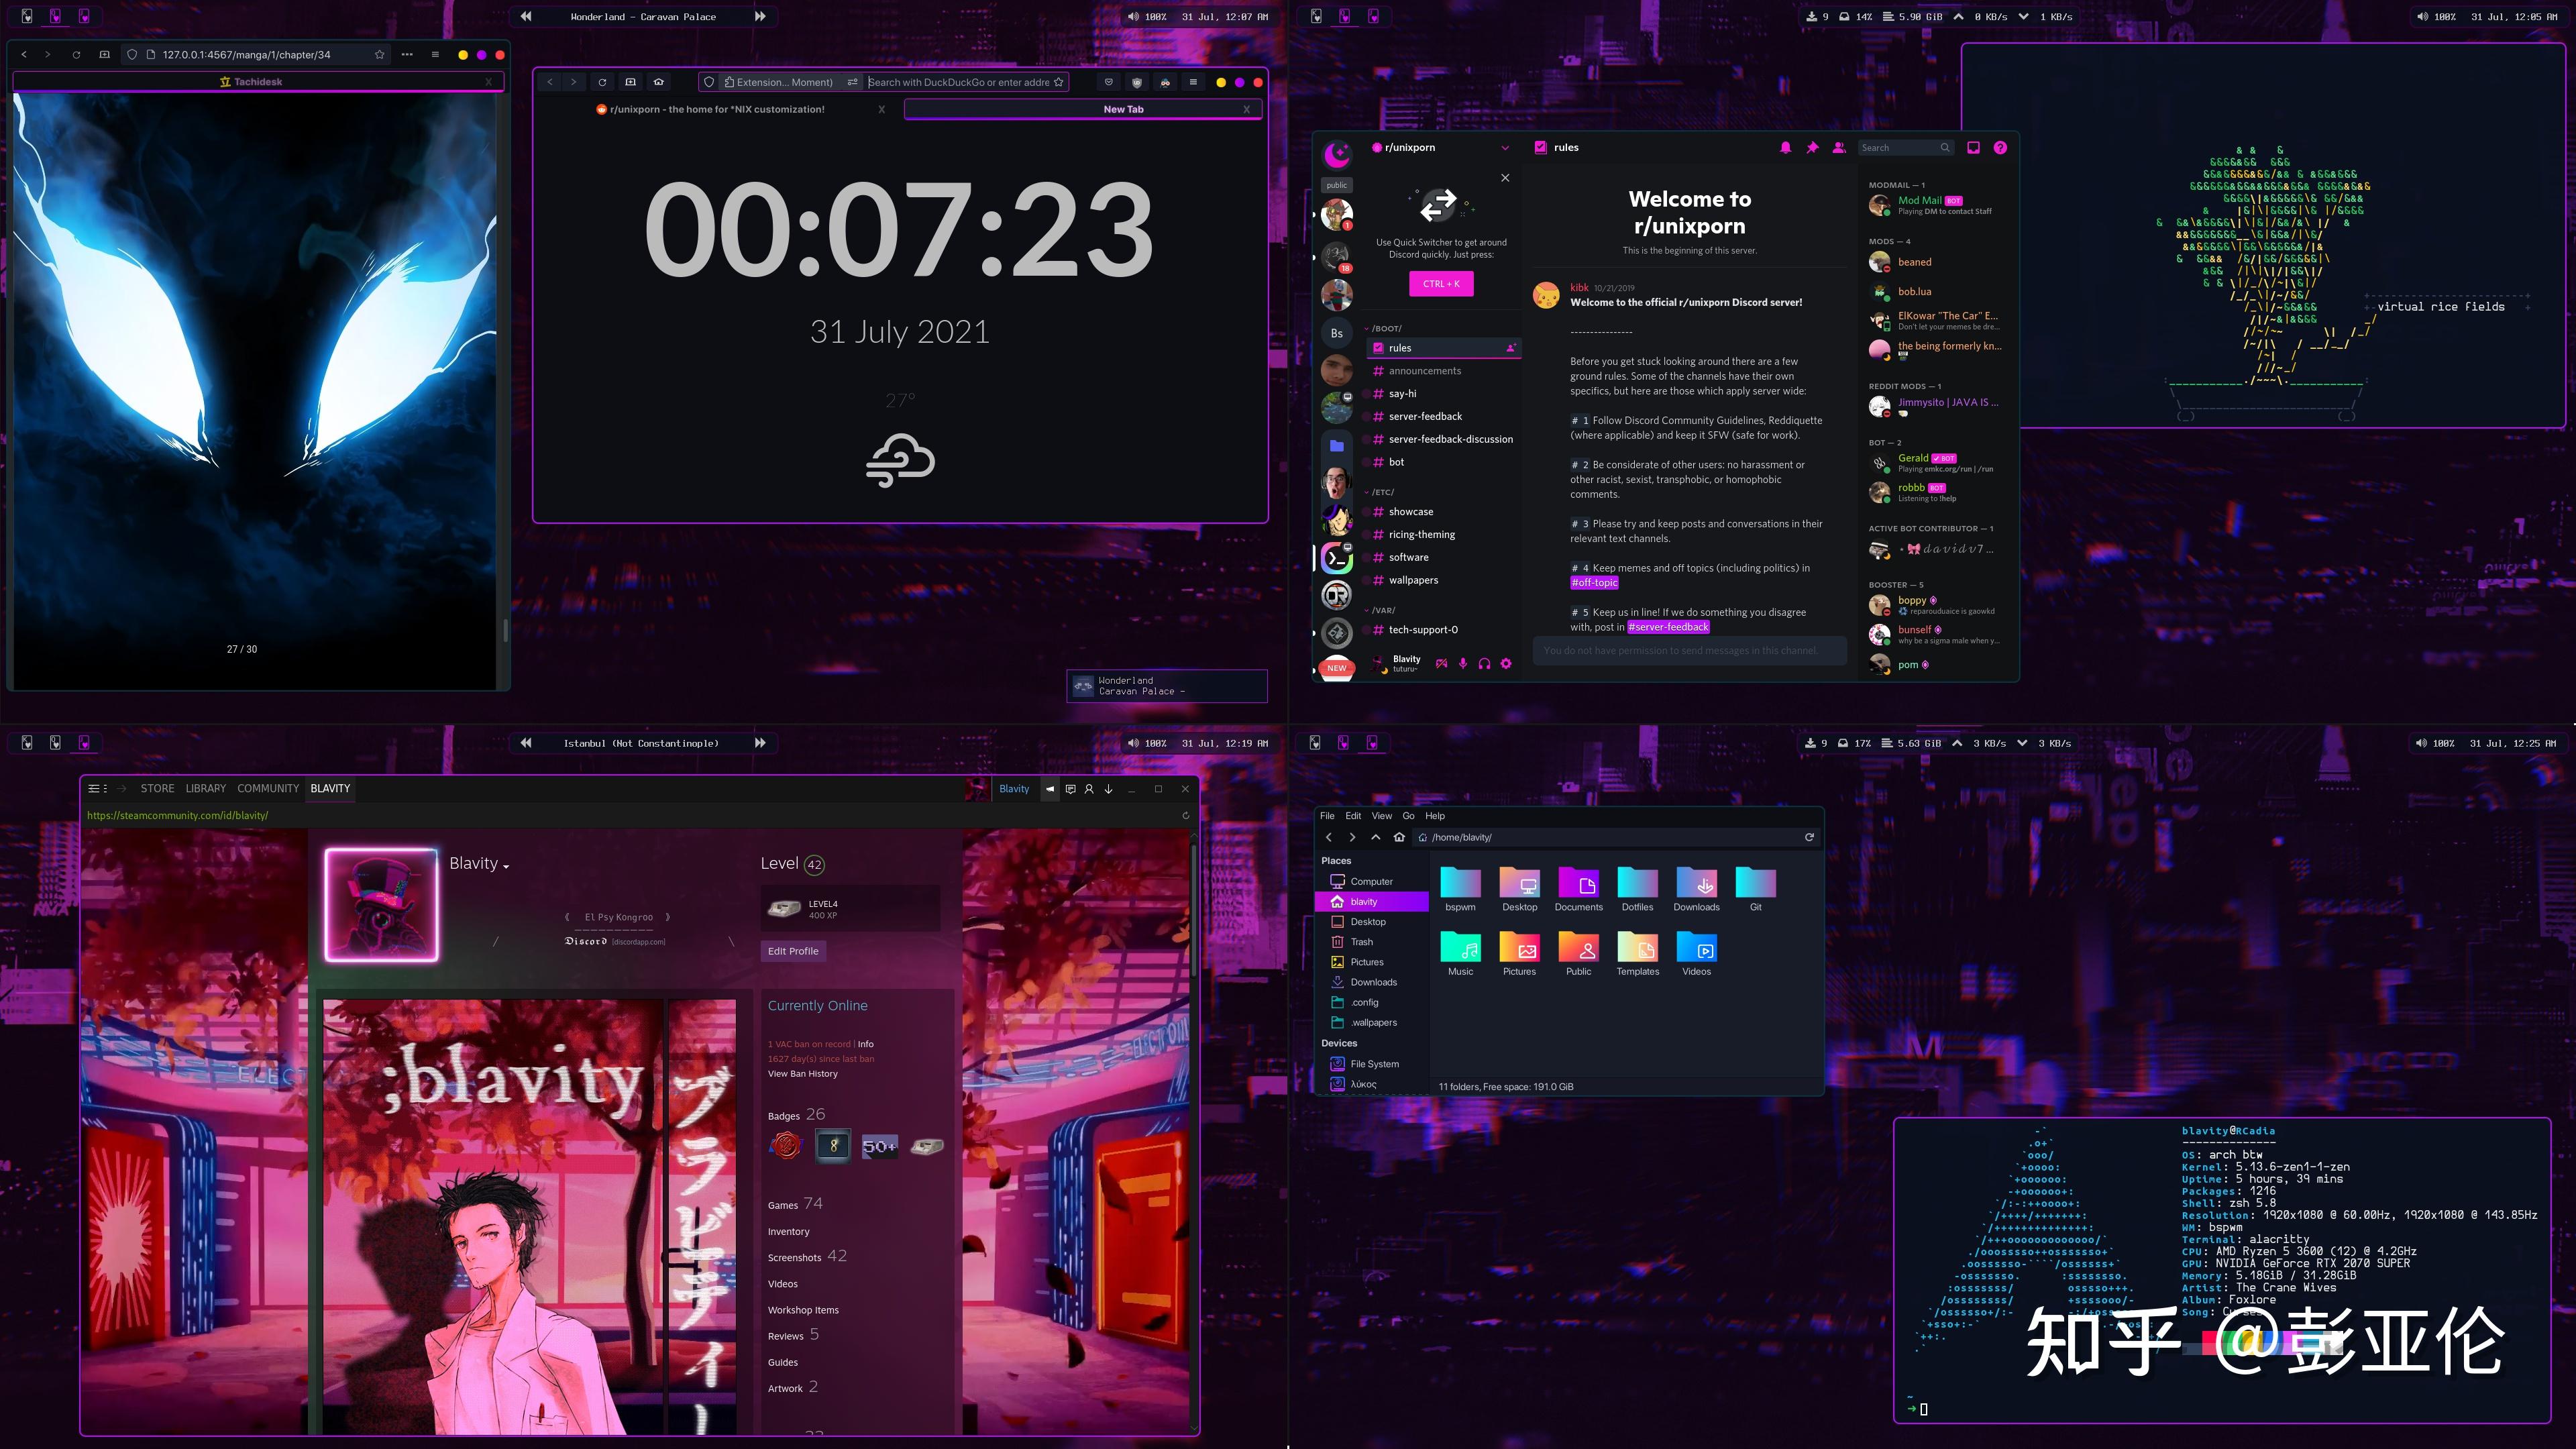Viewport: 2576px width, 1449px height.
Task: Open Discord help with the question mark icon
Action: (x=2000, y=147)
